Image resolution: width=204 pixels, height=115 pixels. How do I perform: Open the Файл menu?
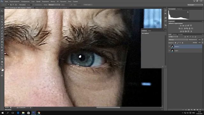coord(6,2)
